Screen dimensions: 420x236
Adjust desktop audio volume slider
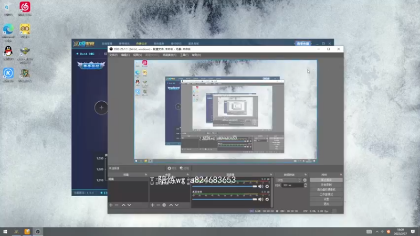pyautogui.click(x=225, y=199)
